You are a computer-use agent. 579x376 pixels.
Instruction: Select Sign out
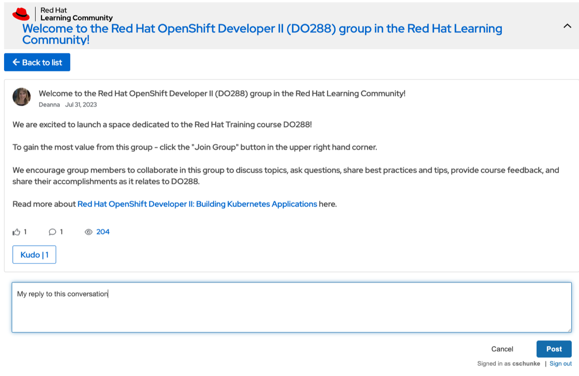point(560,363)
